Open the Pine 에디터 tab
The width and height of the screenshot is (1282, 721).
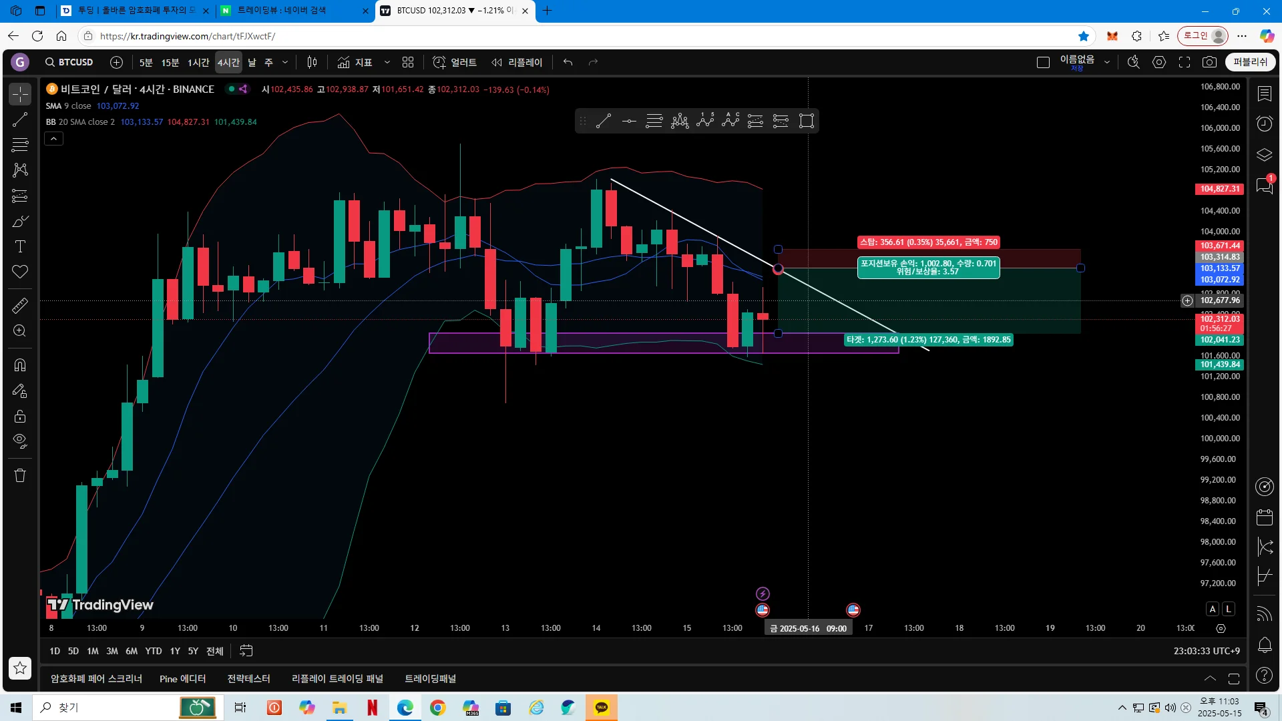tap(182, 678)
